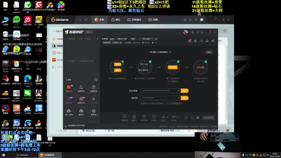Click the WeGame logo
This screenshot has width=281, height=158.
click(x=60, y=20)
